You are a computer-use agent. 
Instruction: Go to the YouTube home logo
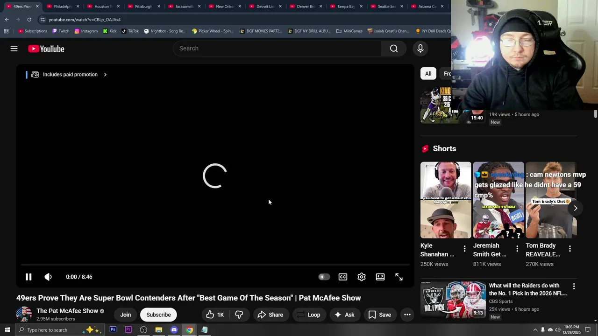[46, 49]
